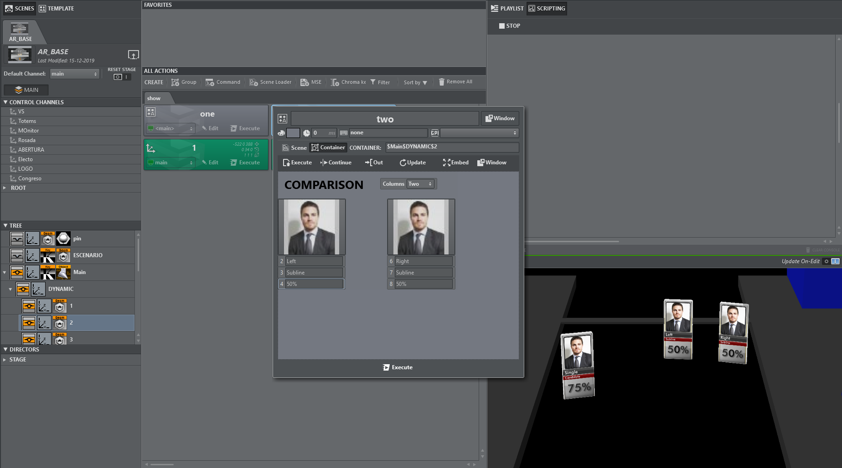Open the Columns dropdown set to Two
This screenshot has height=468, width=842.
pos(420,184)
